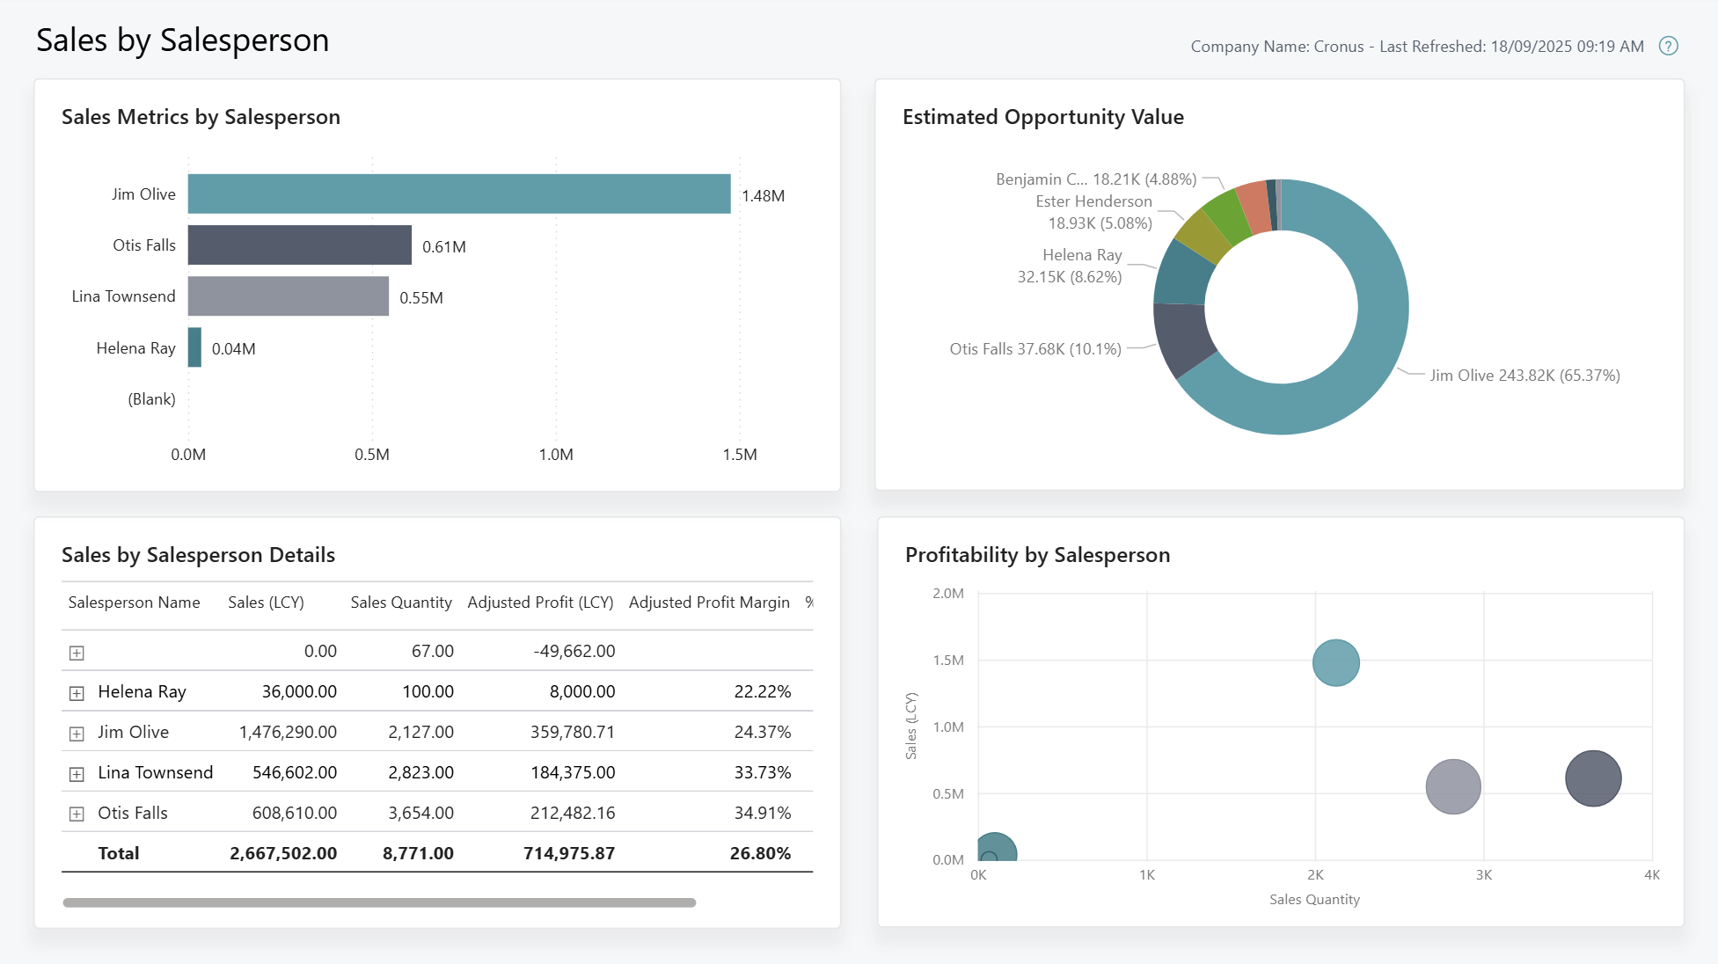Click the Salesperson Name column header
The height and width of the screenshot is (964, 1718).
click(134, 602)
